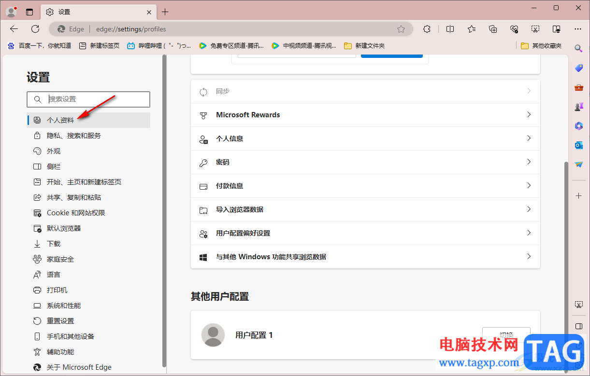590x376 pixels.
Task: Open the Settings and more menu
Action: pyautogui.click(x=578, y=29)
